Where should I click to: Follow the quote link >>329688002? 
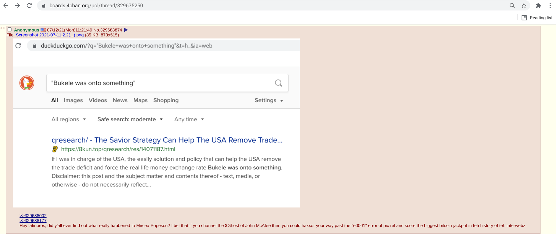point(33,216)
